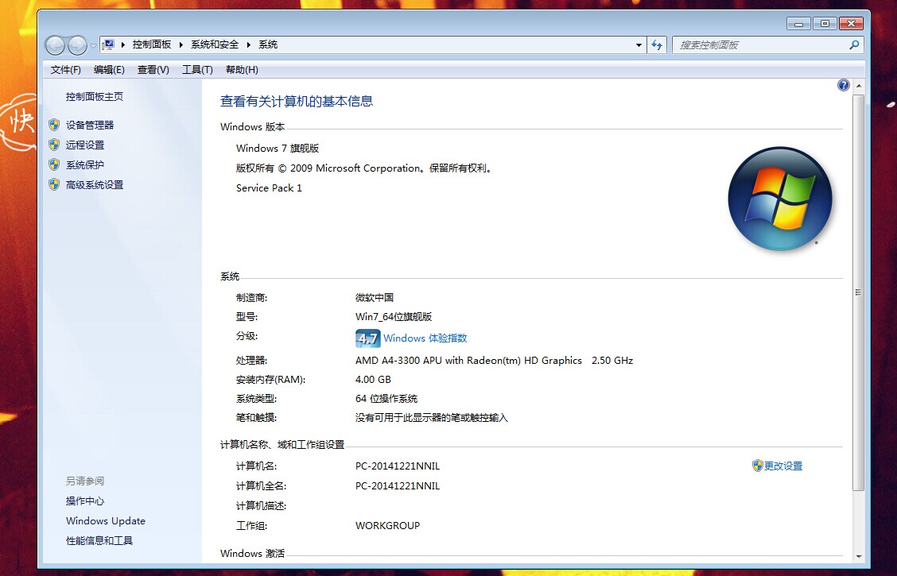Click the 系统 breadcrumb
The width and height of the screenshot is (897, 576).
[x=268, y=44]
